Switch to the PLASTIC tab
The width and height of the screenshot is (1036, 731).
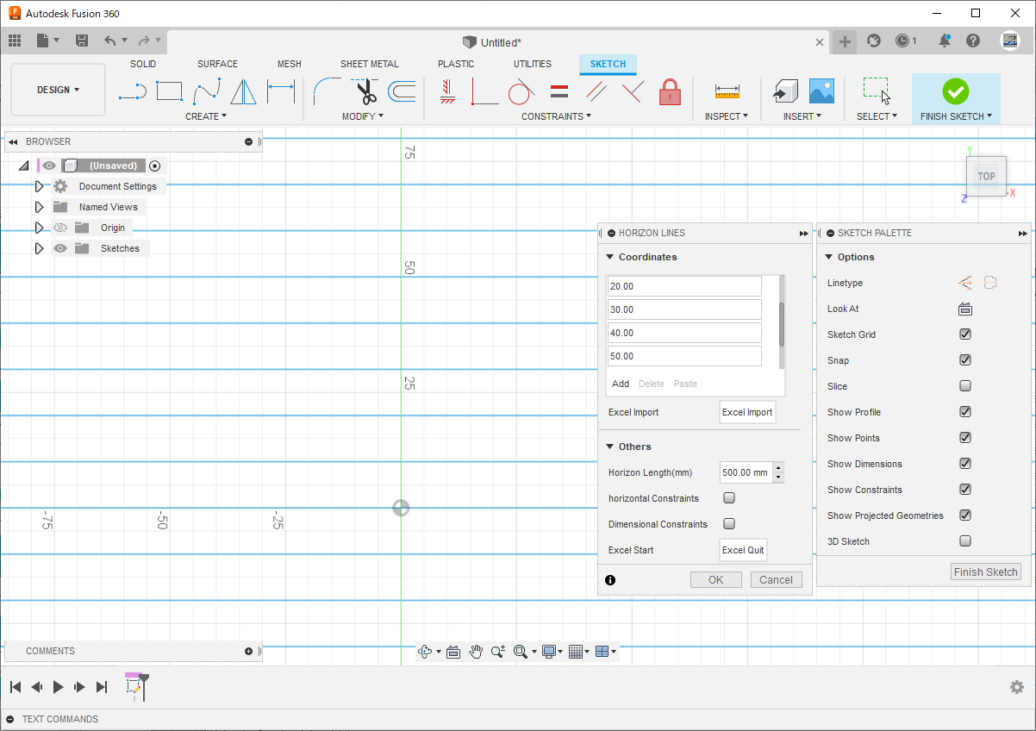pyautogui.click(x=456, y=64)
